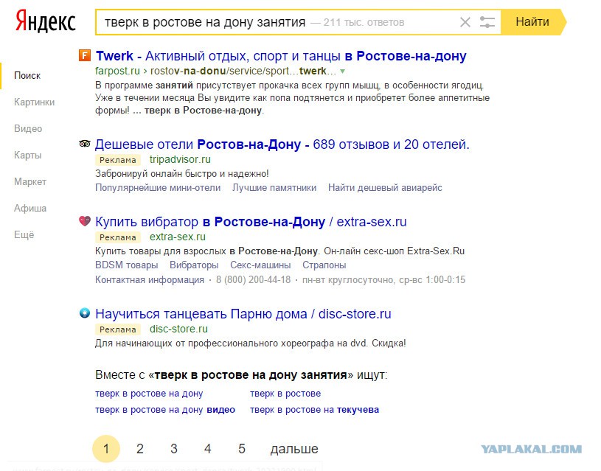This screenshot has height=471, width=601.
Task: Click the Найти search button
Action: point(533,22)
